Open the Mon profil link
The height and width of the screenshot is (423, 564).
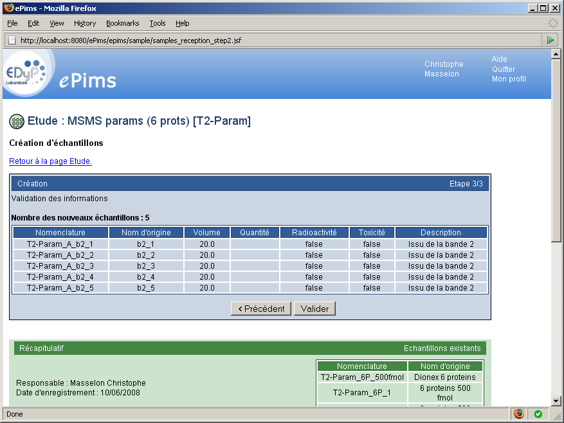(509, 79)
